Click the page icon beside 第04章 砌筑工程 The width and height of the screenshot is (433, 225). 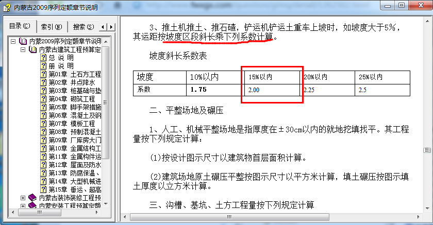43,99
